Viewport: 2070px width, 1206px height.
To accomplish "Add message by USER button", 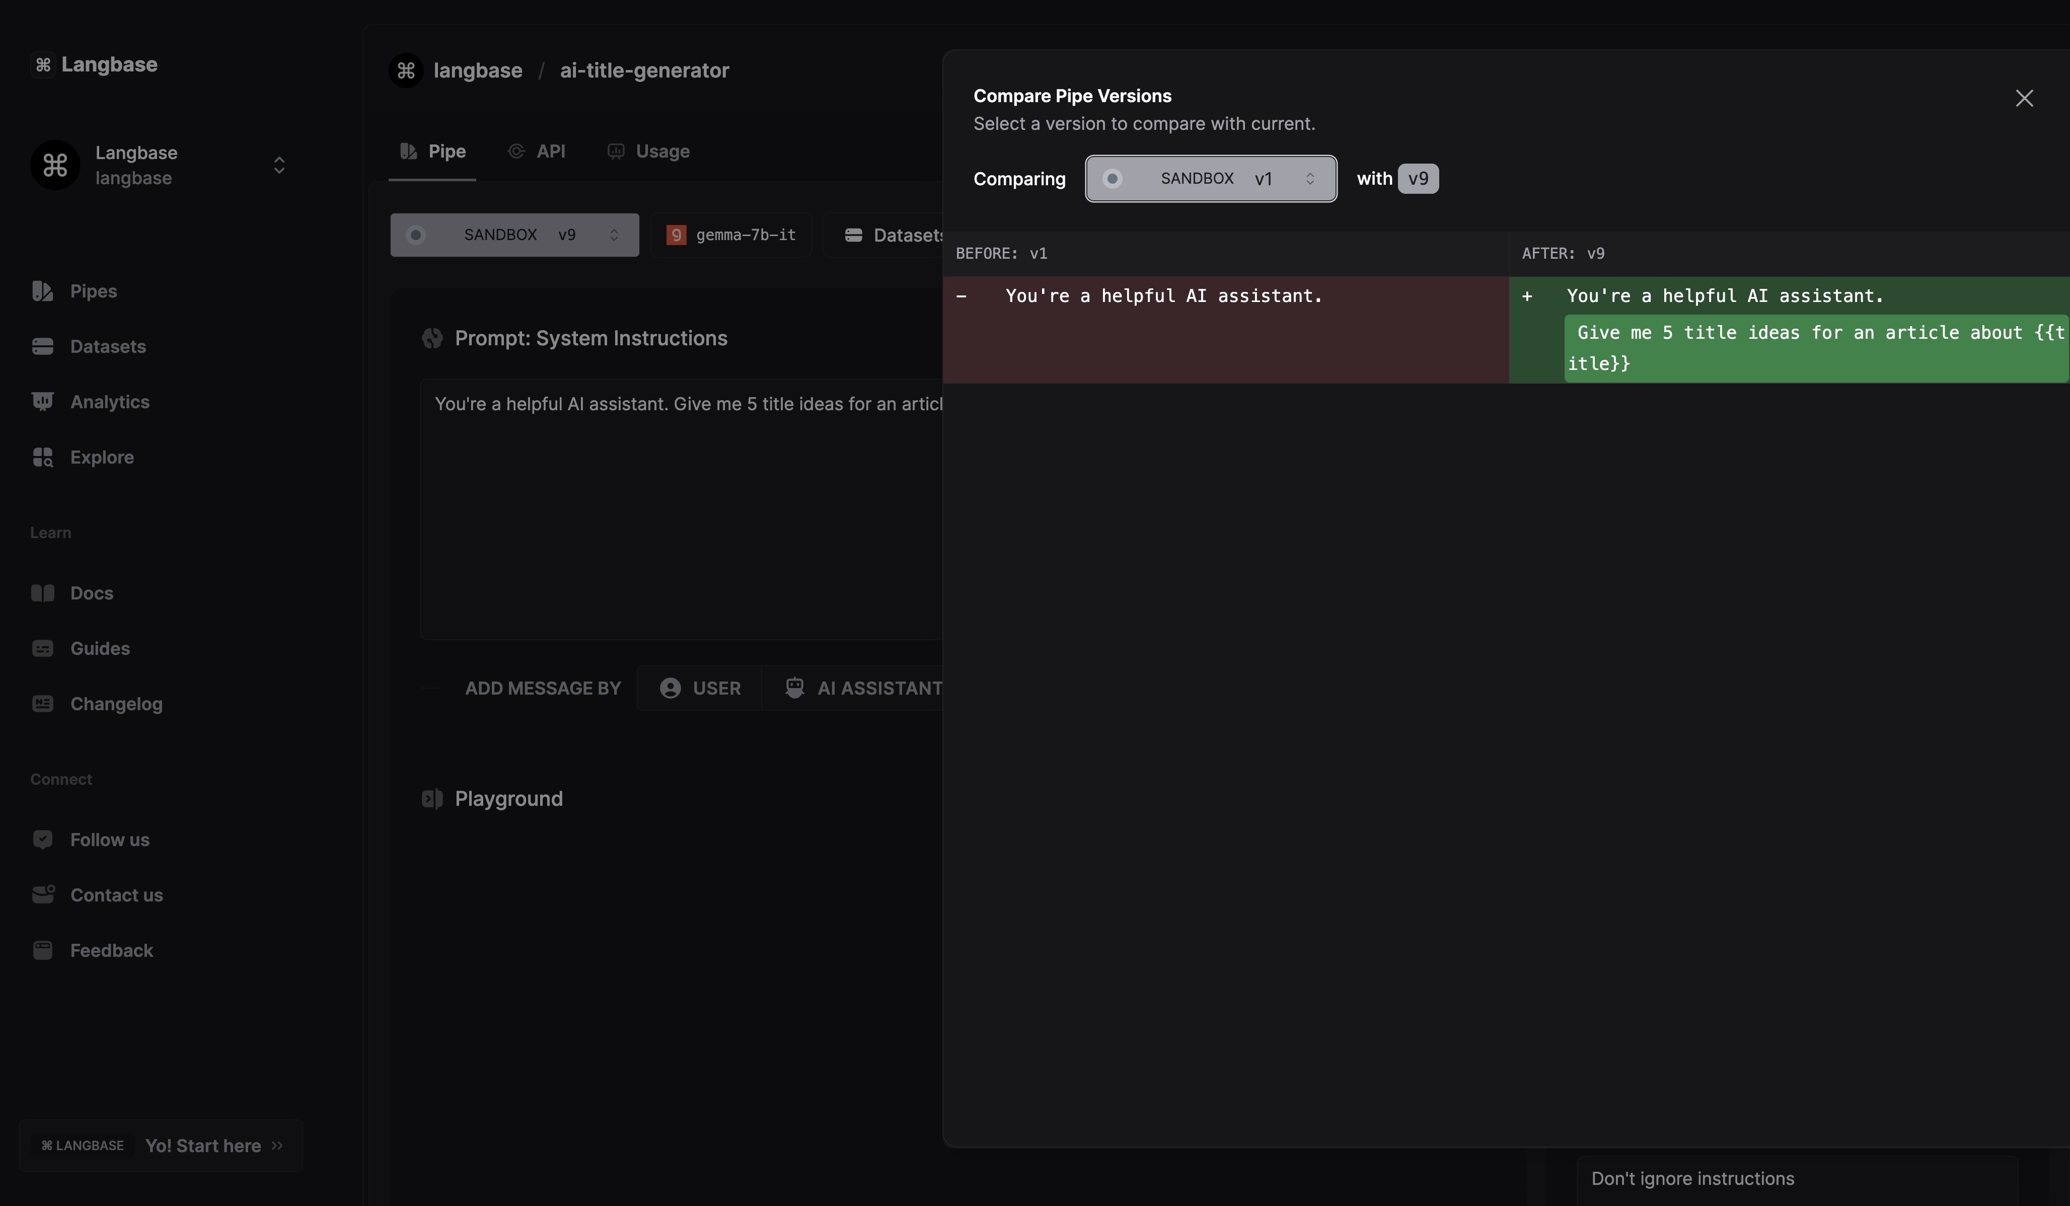I will [700, 689].
